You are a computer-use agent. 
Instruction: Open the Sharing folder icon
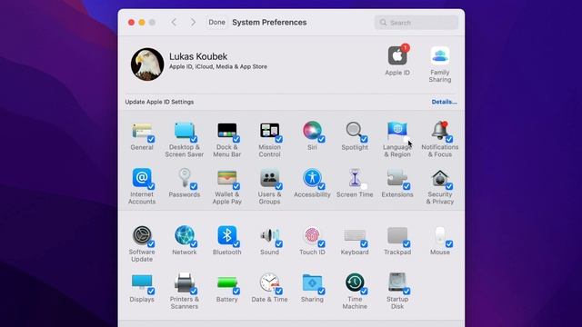[312, 282]
